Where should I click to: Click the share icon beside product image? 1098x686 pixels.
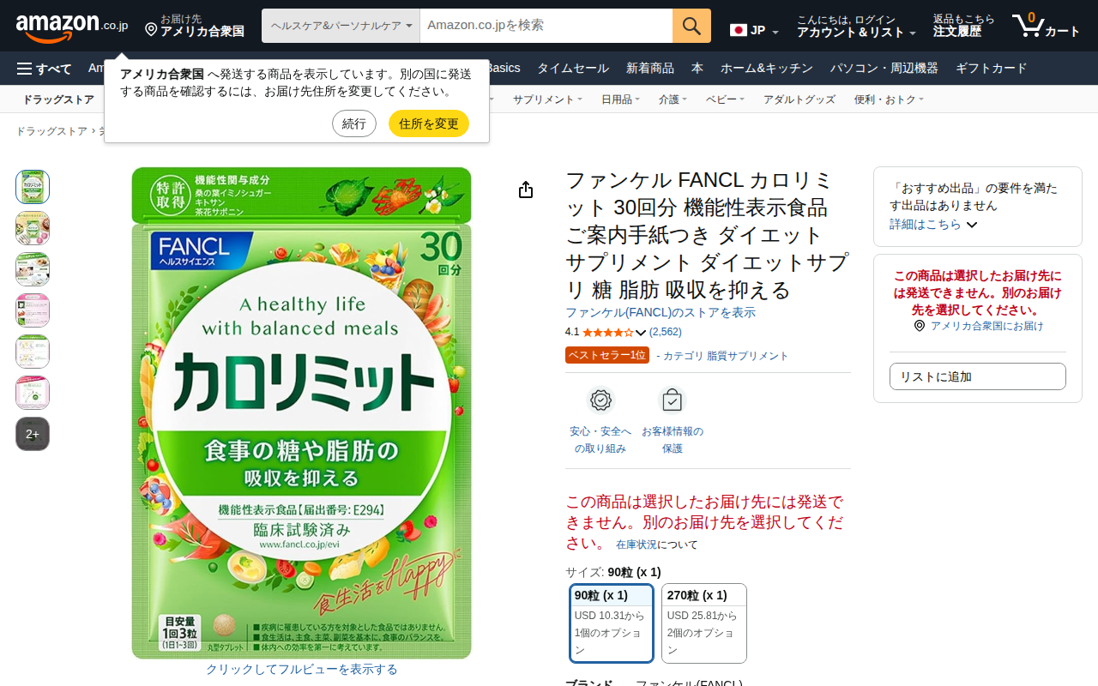(526, 190)
